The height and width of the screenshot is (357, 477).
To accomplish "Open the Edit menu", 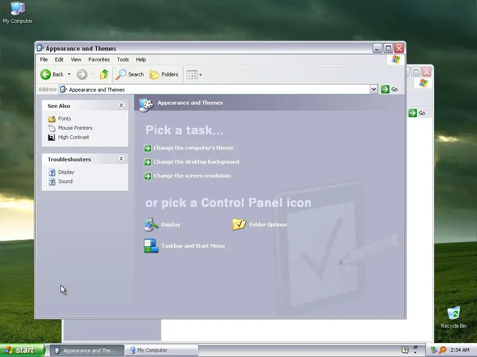I will (x=59, y=59).
